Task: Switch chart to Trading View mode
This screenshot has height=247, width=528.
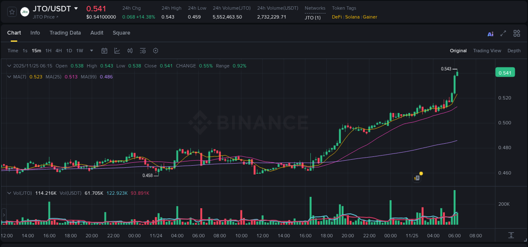Action: [487, 51]
